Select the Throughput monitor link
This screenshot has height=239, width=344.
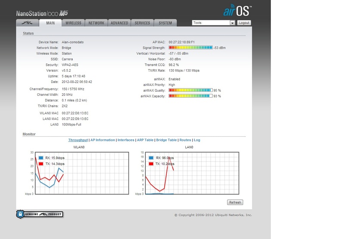78,140
